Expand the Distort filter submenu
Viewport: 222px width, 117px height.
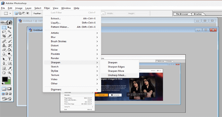coord(72,46)
